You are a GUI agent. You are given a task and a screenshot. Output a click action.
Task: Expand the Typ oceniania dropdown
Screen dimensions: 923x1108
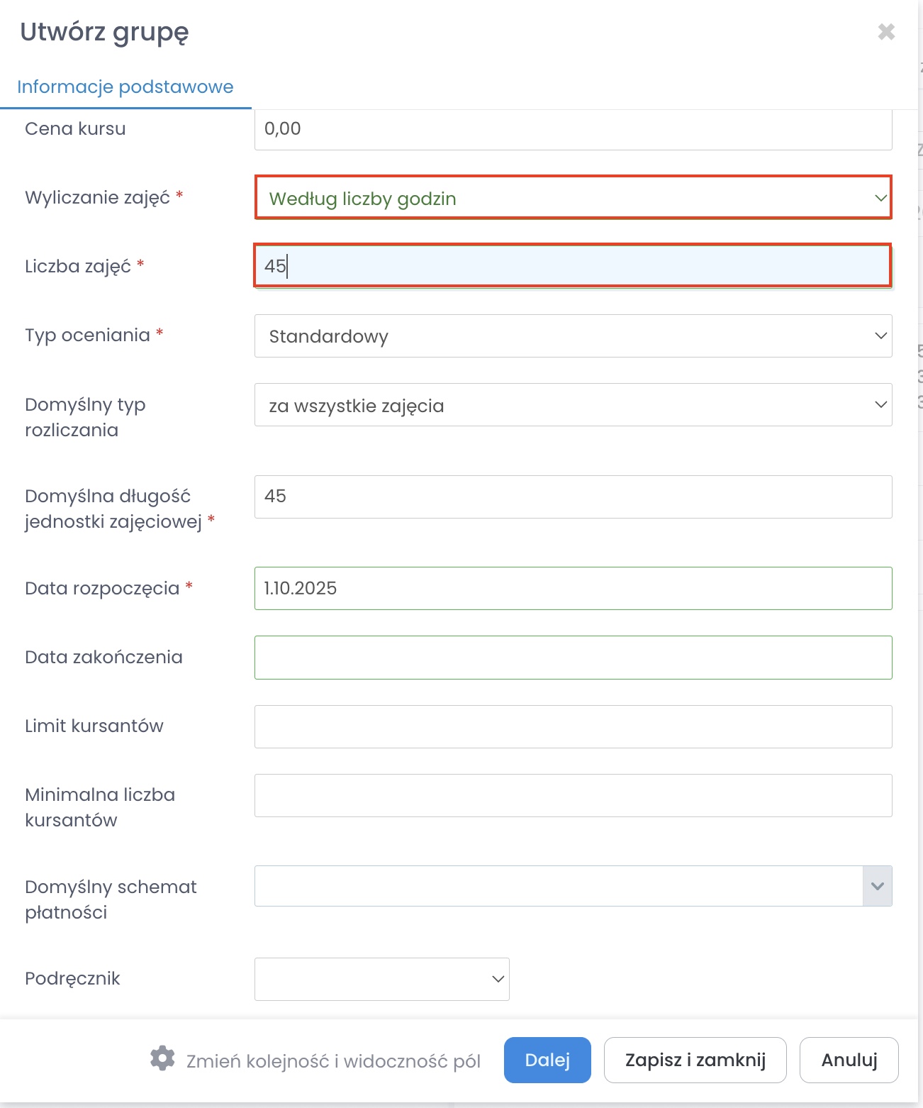pos(573,336)
